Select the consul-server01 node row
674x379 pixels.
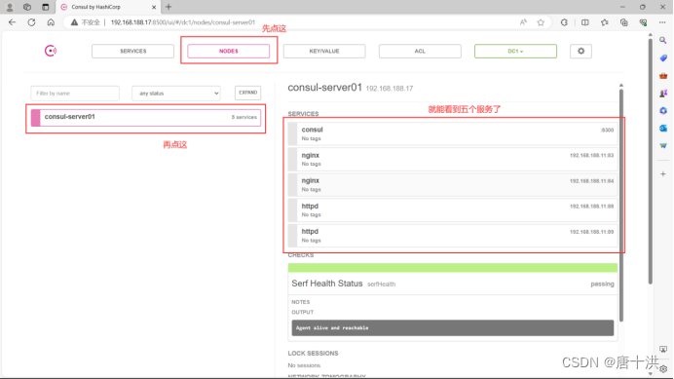(146, 118)
